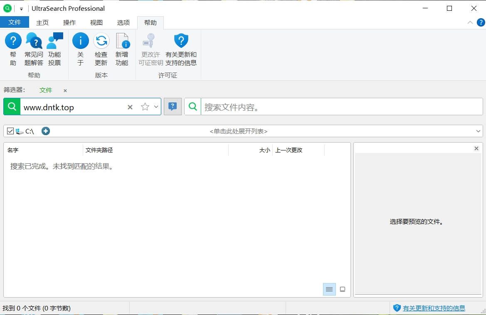486x315 pixels.
Task: Click the 功能投票 feature voting icon
Action: [54, 41]
